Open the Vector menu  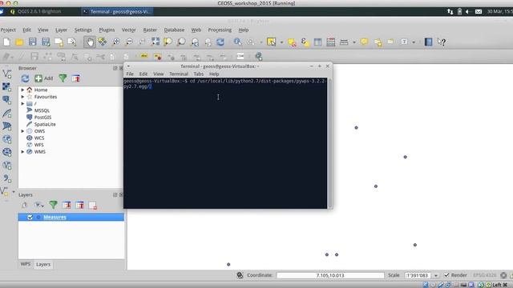[128, 30]
